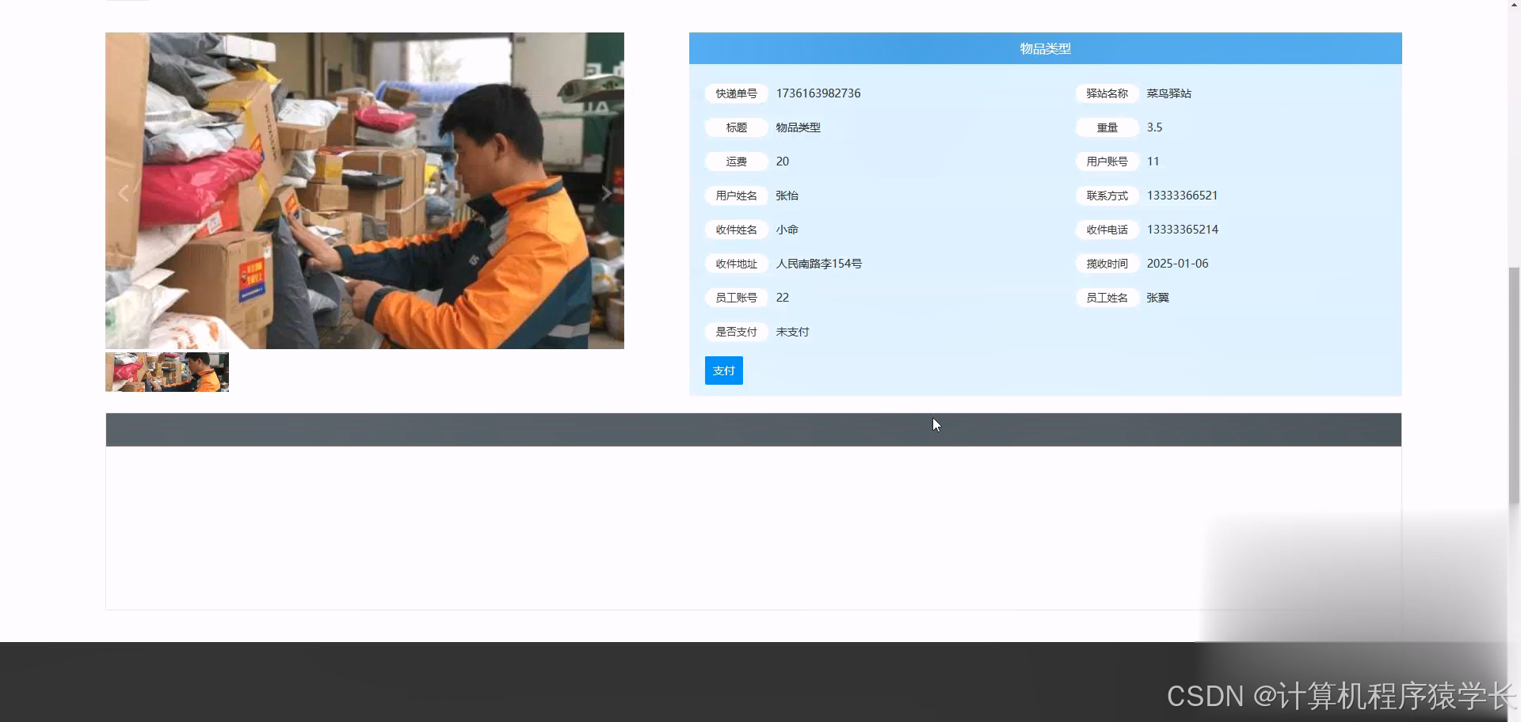This screenshot has width=1521, height=722.
Task: Click the weight value 3.5
Action: point(1154,127)
